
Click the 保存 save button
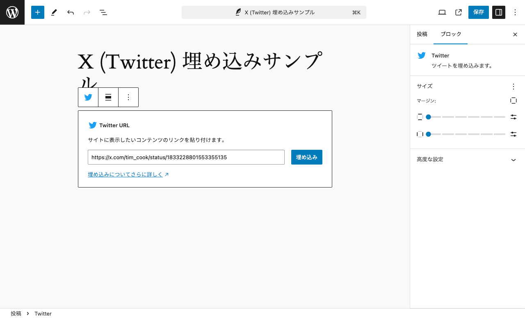pos(479,12)
